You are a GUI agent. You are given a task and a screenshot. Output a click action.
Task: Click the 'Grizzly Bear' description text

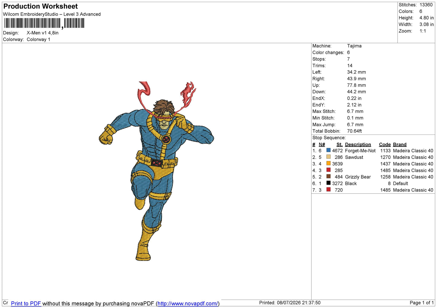point(358,177)
